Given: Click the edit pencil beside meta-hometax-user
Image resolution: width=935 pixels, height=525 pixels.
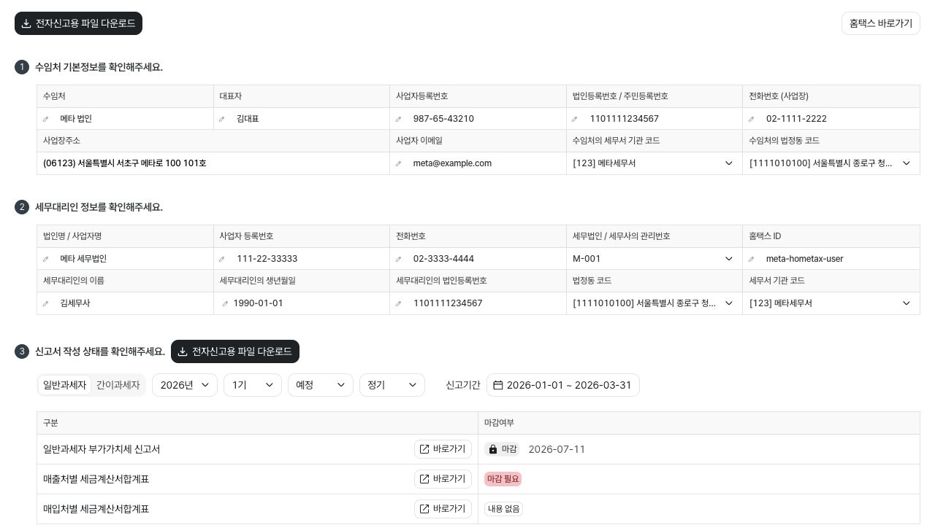Looking at the screenshot, I should [x=752, y=259].
